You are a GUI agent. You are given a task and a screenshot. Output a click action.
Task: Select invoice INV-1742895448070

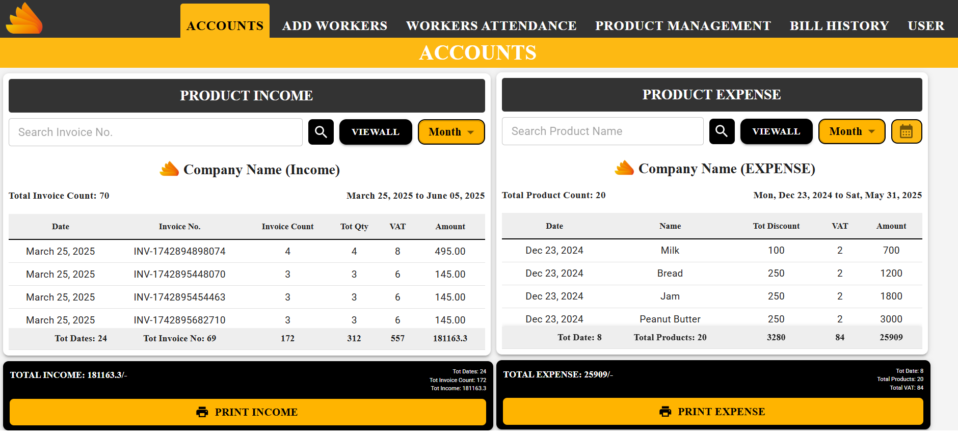coord(180,274)
